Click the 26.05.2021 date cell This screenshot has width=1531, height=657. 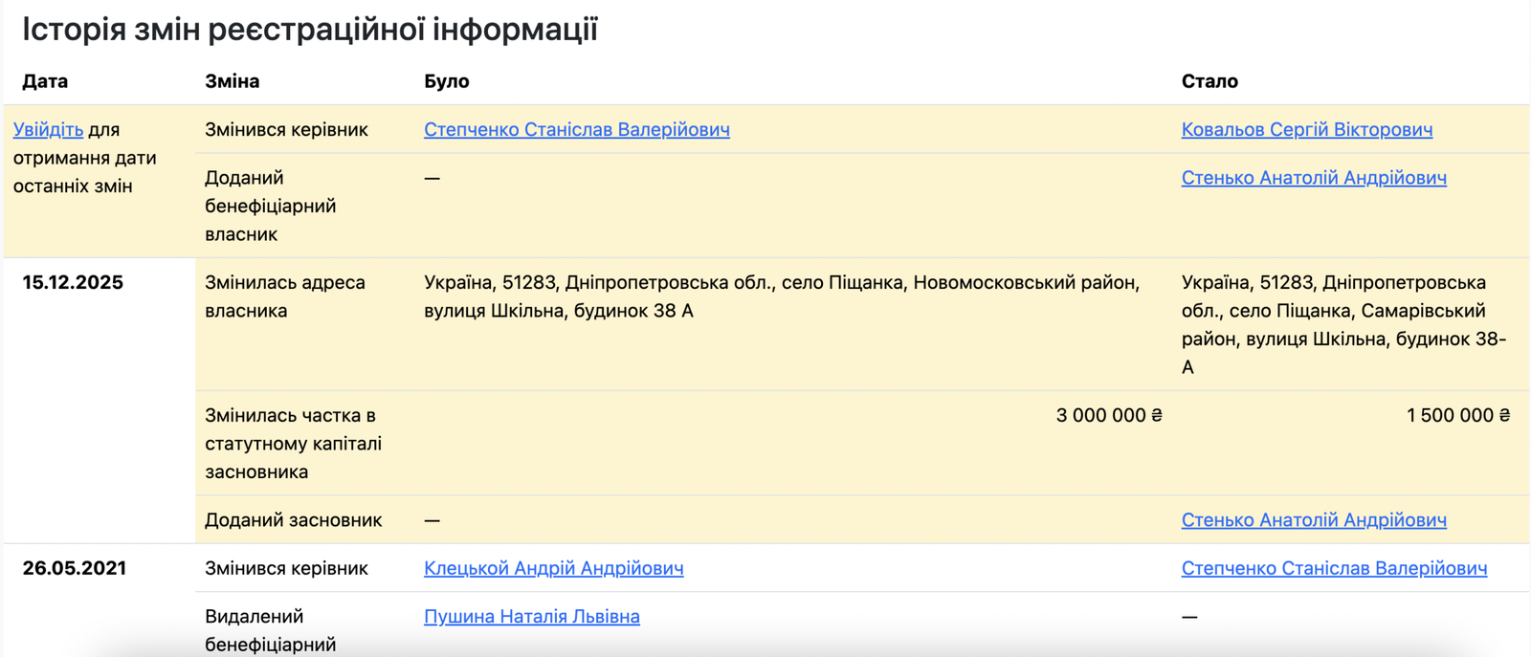coord(74,568)
